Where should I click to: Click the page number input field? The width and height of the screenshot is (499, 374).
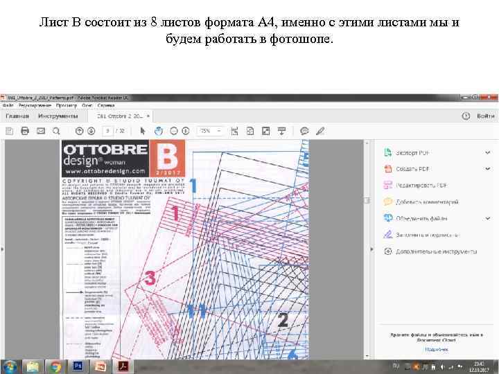pos(107,131)
